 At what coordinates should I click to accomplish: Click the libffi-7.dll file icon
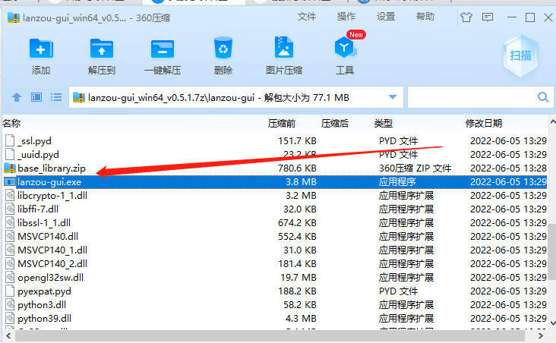[10, 209]
